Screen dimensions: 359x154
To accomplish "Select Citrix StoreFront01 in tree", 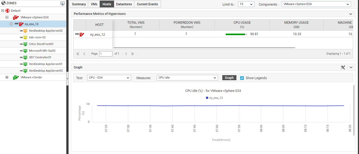I will coord(41,44).
